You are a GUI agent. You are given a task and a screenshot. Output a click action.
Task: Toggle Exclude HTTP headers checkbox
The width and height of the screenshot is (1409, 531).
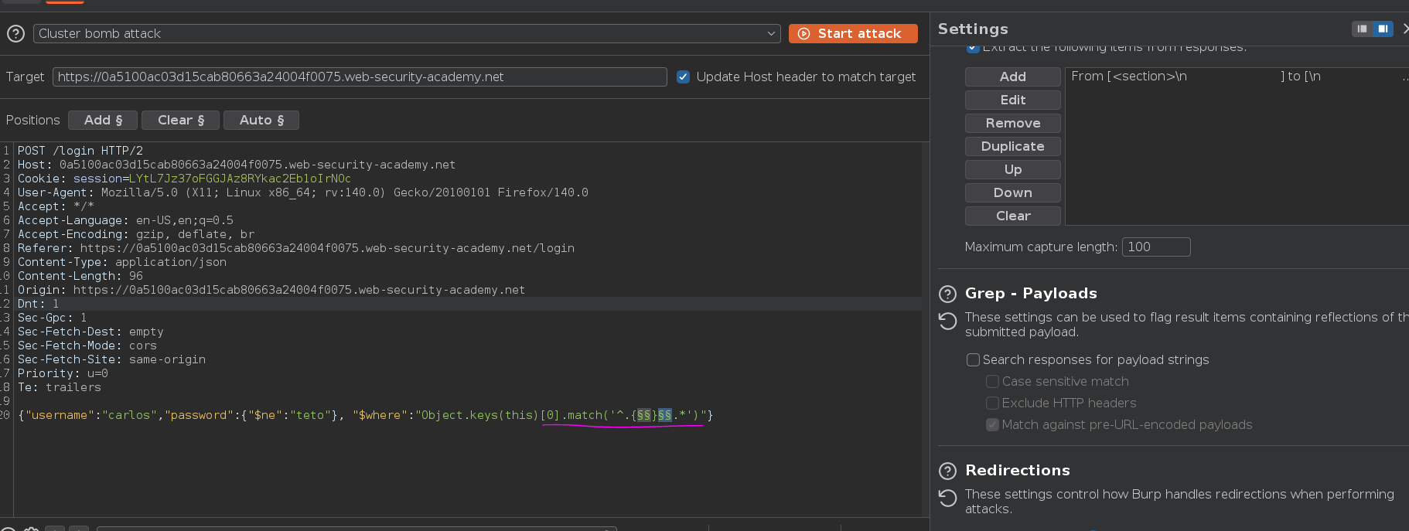pyautogui.click(x=992, y=403)
